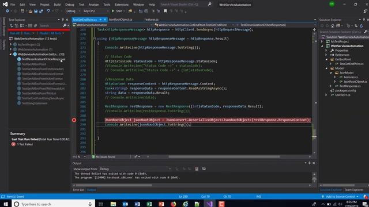The height and width of the screenshot is (207, 369).
Task: Expand MsTestProject in Test Explorer
Action: (10, 44)
